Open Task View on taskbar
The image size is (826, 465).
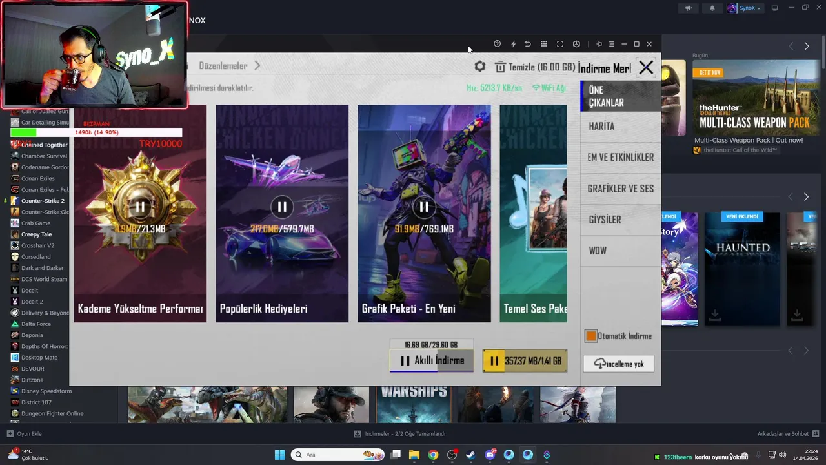click(x=396, y=455)
